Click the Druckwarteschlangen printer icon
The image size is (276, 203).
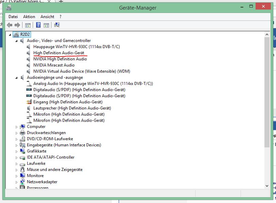coord(22,133)
